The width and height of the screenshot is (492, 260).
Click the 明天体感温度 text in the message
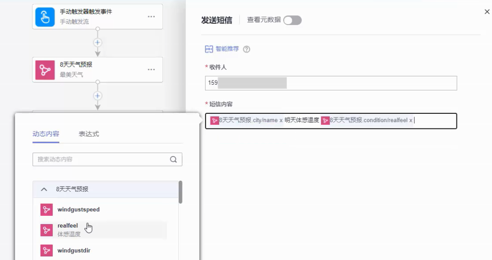click(x=302, y=120)
